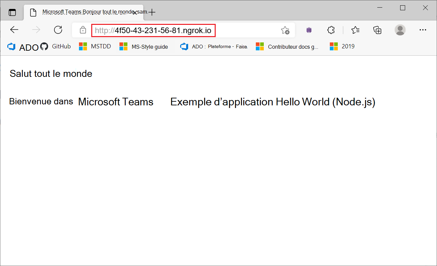Open the vertical tabs panel icon

point(12,13)
